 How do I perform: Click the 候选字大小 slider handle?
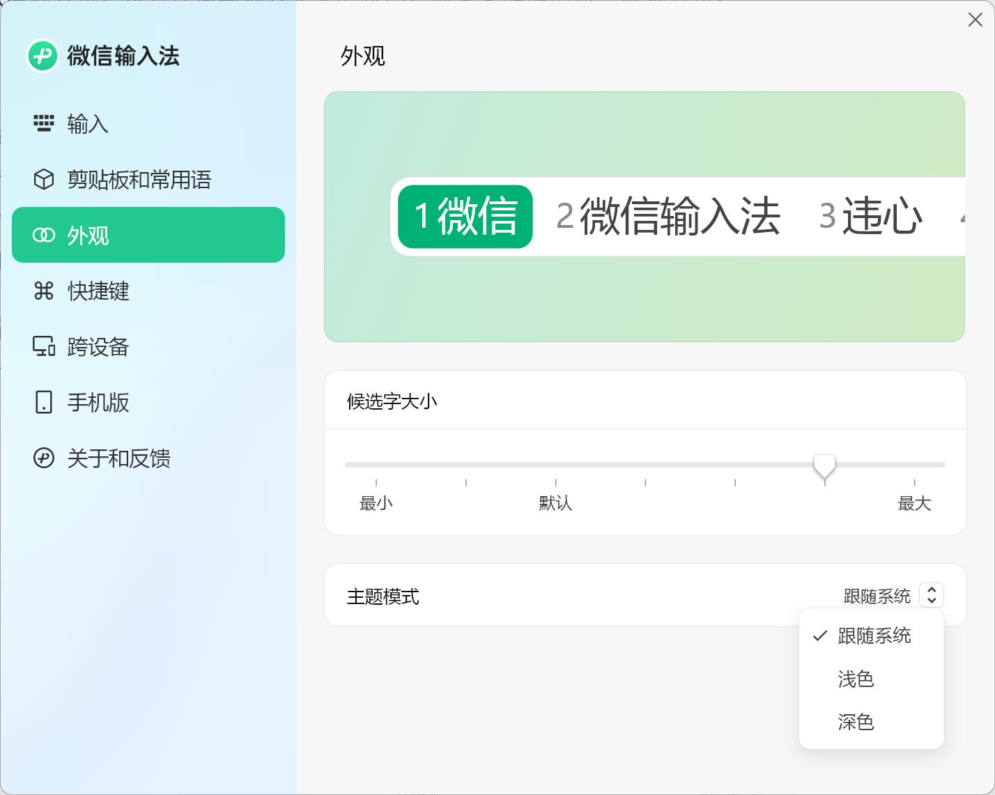pyautogui.click(x=824, y=465)
